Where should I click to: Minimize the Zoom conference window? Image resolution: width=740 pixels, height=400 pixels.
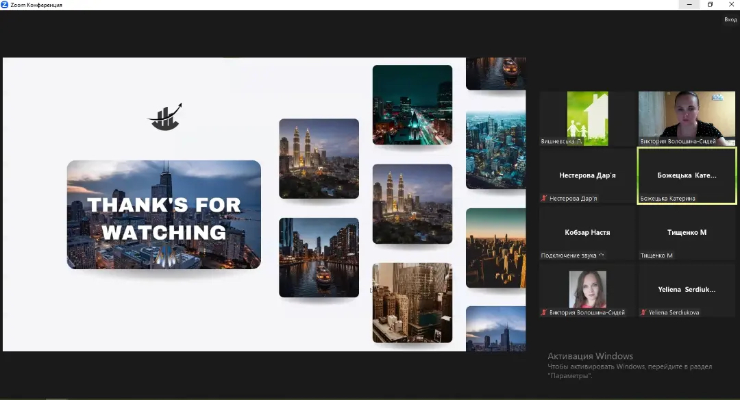pyautogui.click(x=688, y=5)
